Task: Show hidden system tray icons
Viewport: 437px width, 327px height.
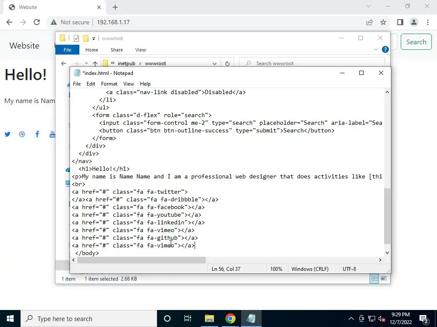Action: coord(351,318)
